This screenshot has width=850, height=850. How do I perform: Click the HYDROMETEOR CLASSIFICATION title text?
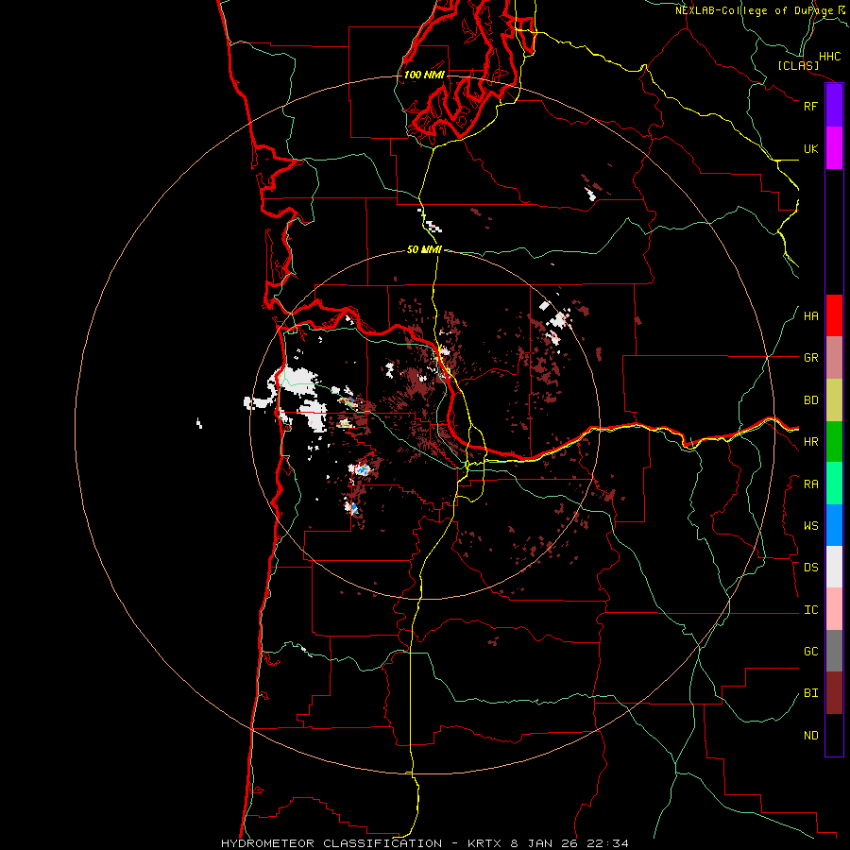pyautogui.click(x=331, y=843)
